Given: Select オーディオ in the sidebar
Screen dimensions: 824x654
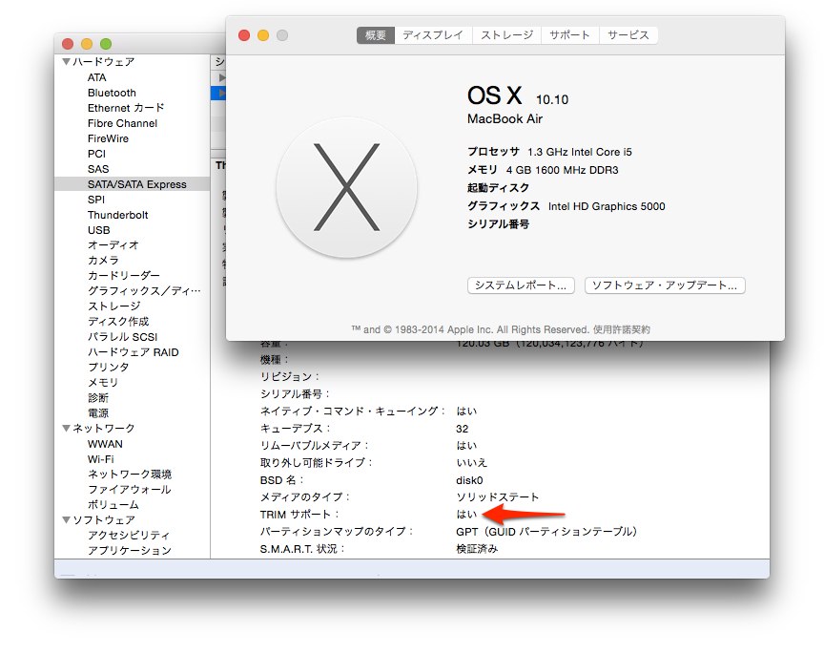Looking at the screenshot, I should 113,245.
